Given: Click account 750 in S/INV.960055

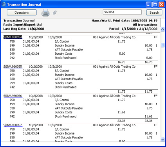Looking at the screenshot, I should coord(12,71).
